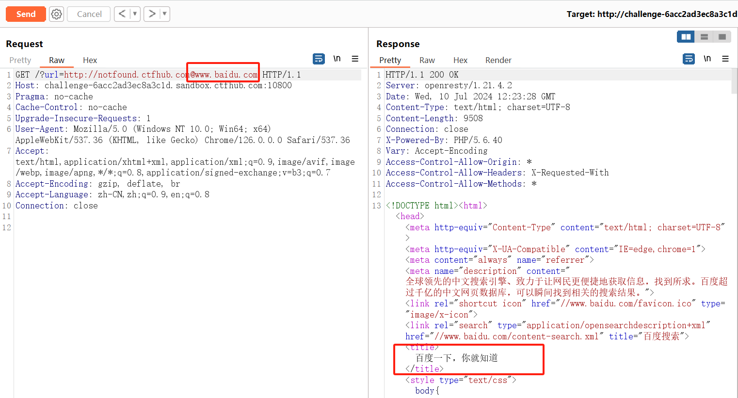
Task: Click the Access-Control-Allow-Headers header line
Action: point(497,173)
